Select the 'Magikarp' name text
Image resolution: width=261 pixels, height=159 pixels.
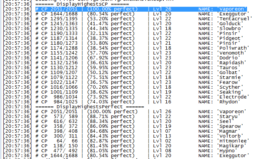(x=232, y=146)
